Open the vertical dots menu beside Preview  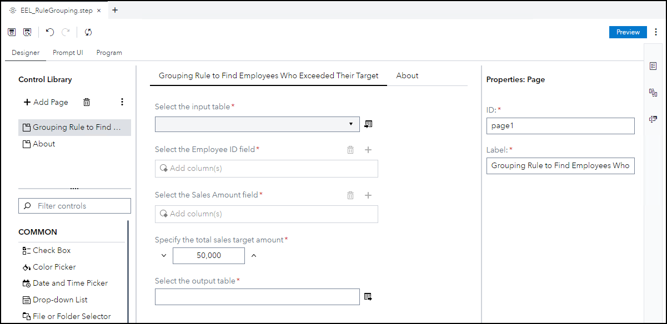coord(656,32)
